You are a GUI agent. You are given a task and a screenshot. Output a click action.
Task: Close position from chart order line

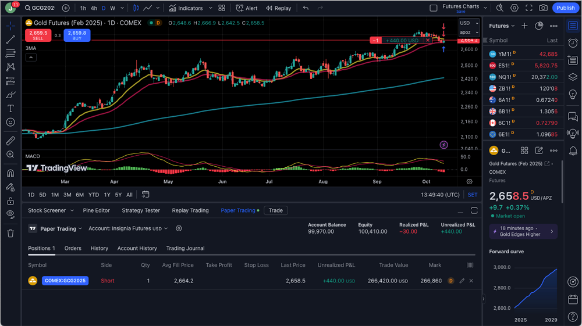coord(428,40)
